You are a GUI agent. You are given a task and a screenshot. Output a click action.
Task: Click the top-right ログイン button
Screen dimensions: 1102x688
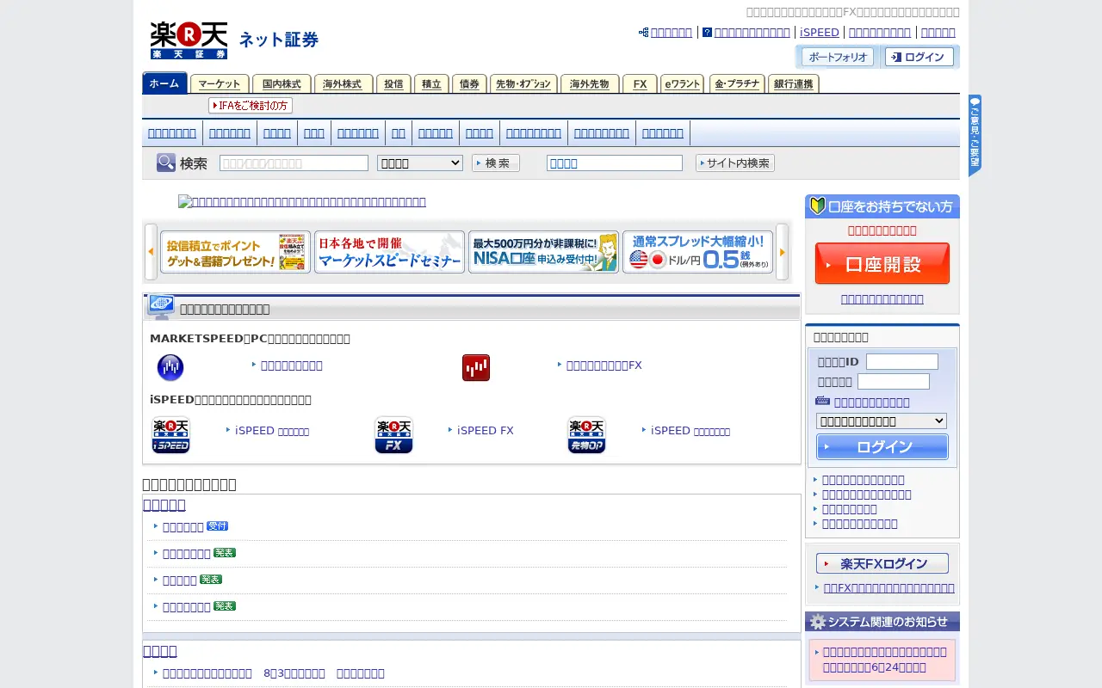919,57
